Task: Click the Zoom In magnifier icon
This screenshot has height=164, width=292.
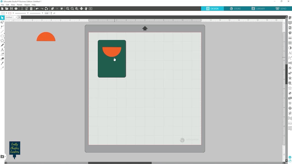Action: point(68,9)
